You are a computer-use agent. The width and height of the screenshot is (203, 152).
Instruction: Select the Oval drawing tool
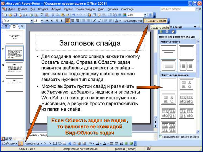60,143
